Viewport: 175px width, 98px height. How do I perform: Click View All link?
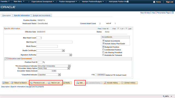point(105,29)
